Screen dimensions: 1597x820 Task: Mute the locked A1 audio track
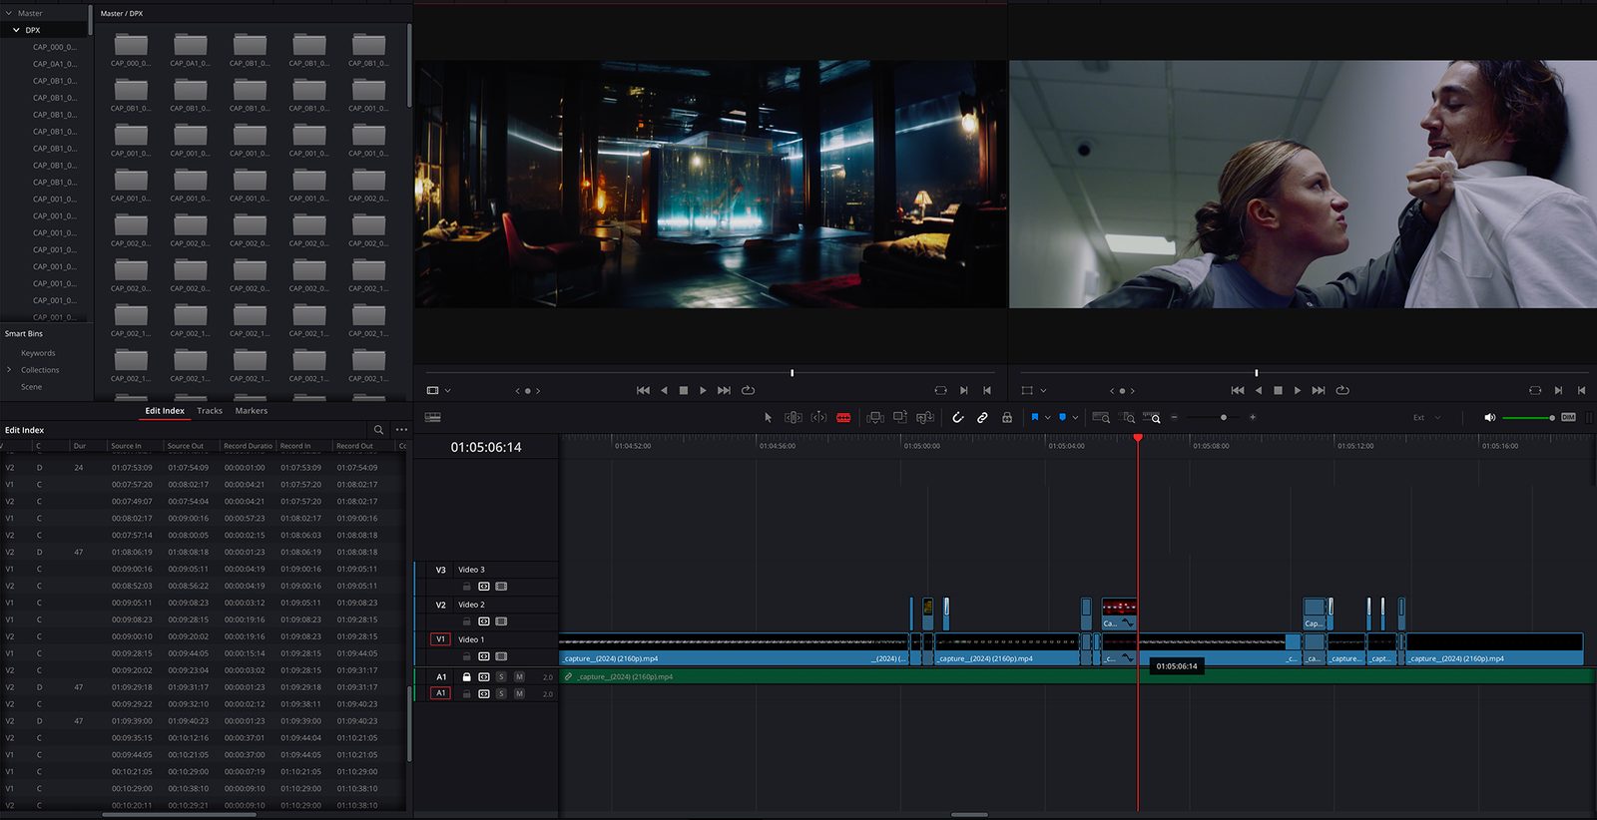coord(519,677)
